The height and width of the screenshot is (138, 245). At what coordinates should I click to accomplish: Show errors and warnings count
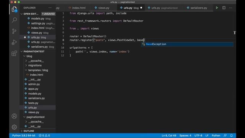click(x=44, y=135)
